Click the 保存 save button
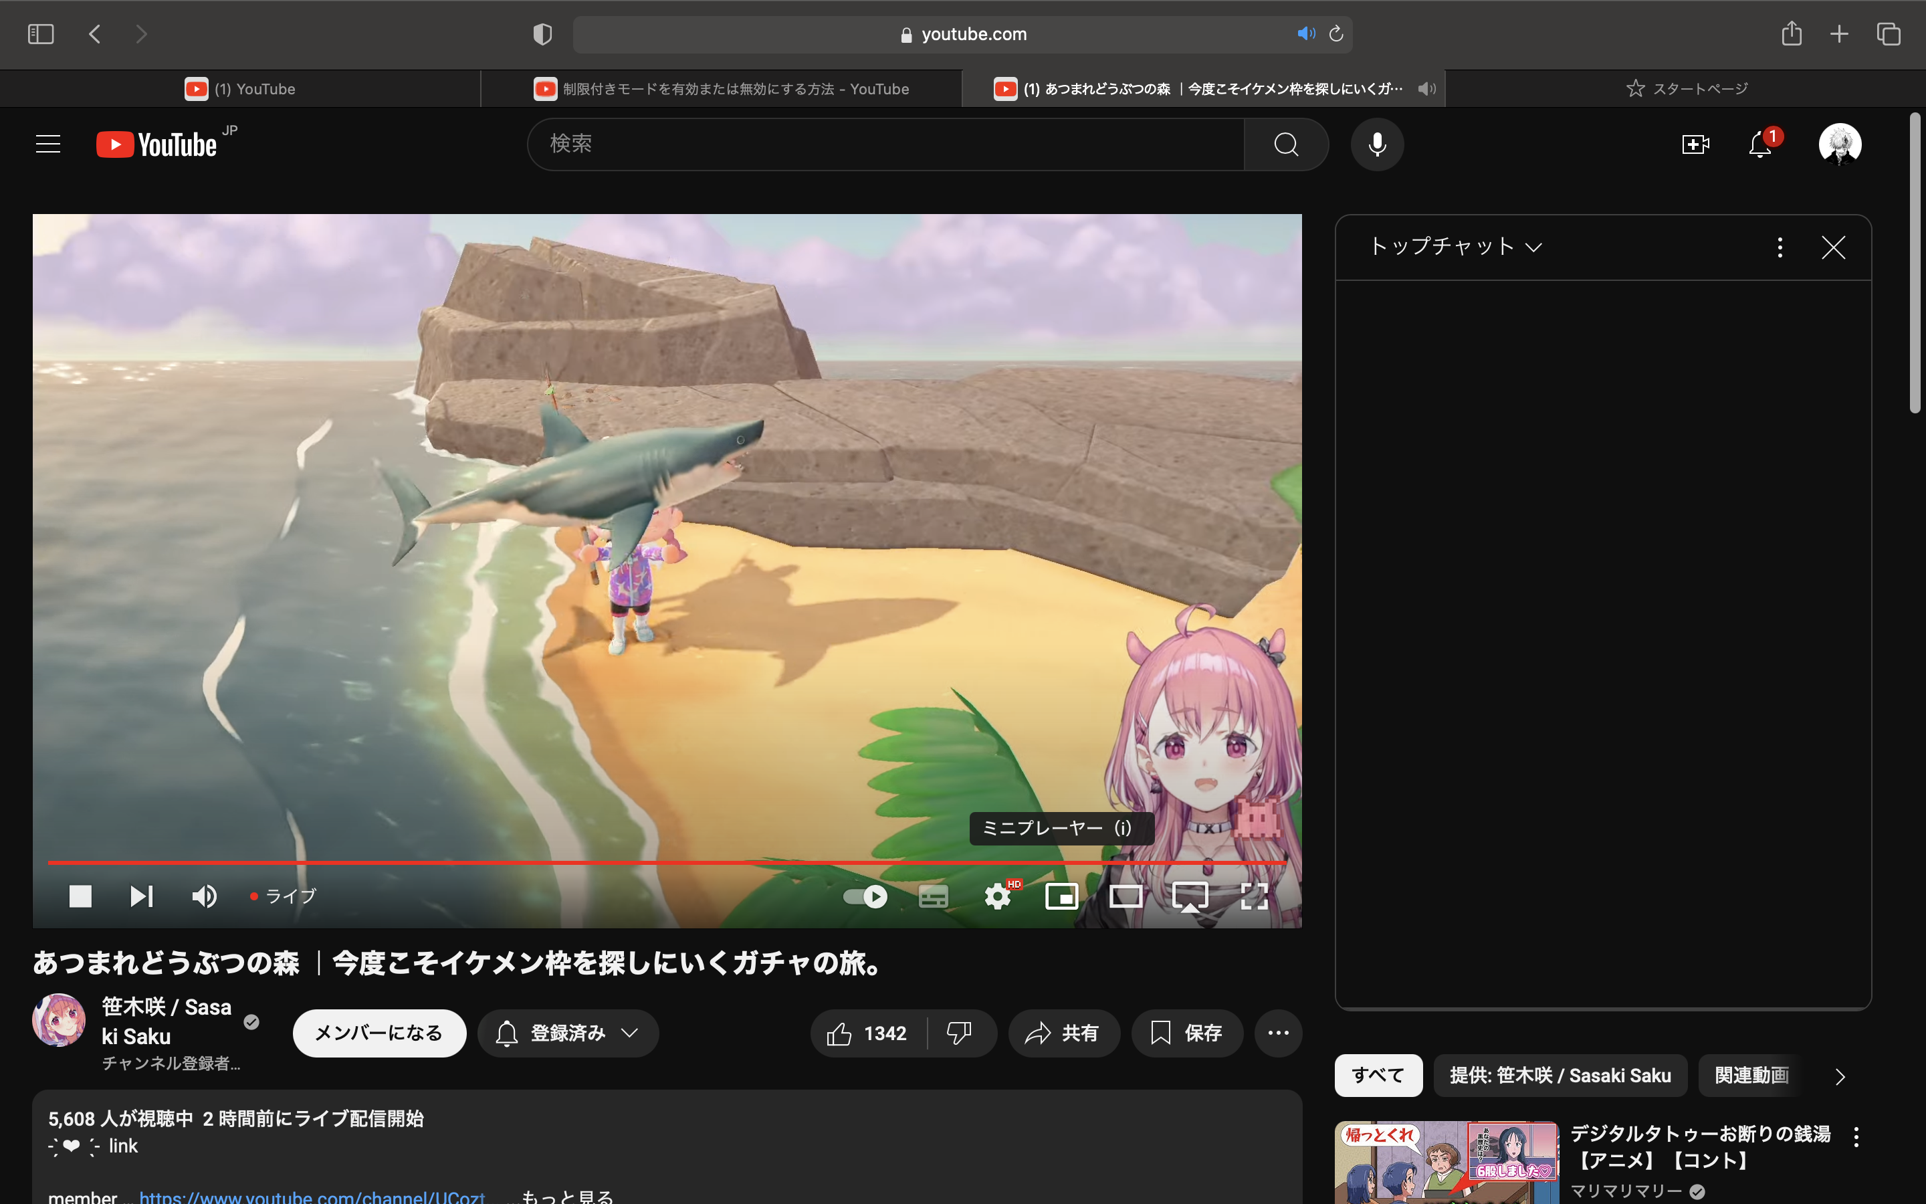The image size is (1926, 1204). [x=1186, y=1033]
